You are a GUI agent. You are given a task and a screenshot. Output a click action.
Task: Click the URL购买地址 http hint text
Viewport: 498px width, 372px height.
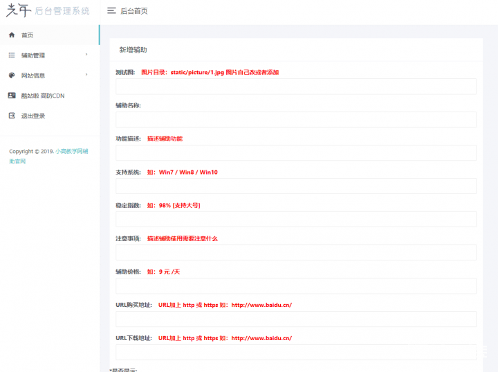point(225,305)
